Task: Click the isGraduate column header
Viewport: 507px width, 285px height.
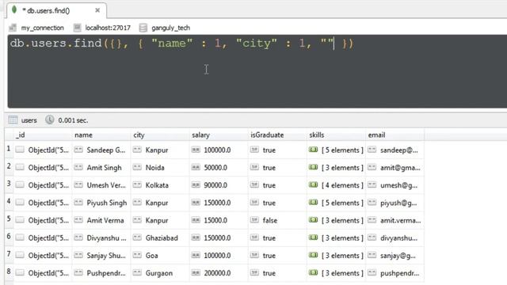Action: tap(277, 135)
